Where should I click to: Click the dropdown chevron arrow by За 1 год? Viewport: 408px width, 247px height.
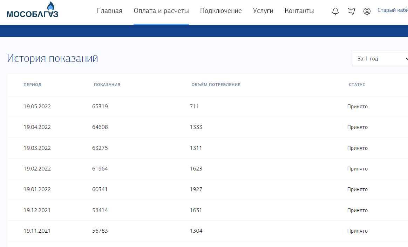[406, 59]
